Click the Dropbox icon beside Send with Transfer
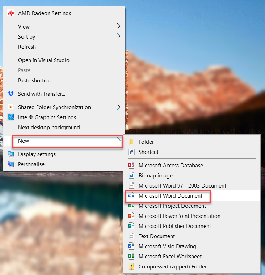The width and height of the screenshot is (265, 275). (x=11, y=94)
